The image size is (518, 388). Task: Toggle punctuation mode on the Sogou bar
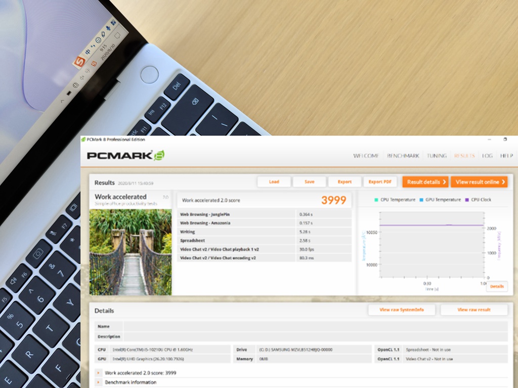click(93, 46)
